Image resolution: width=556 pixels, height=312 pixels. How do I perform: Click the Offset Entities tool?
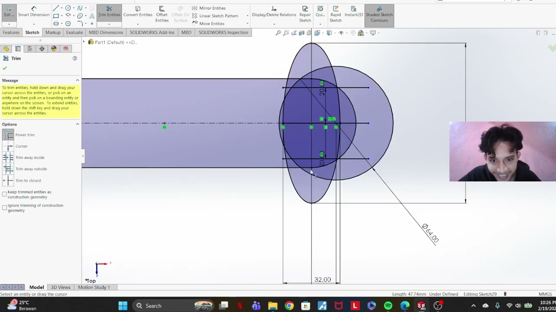click(162, 14)
